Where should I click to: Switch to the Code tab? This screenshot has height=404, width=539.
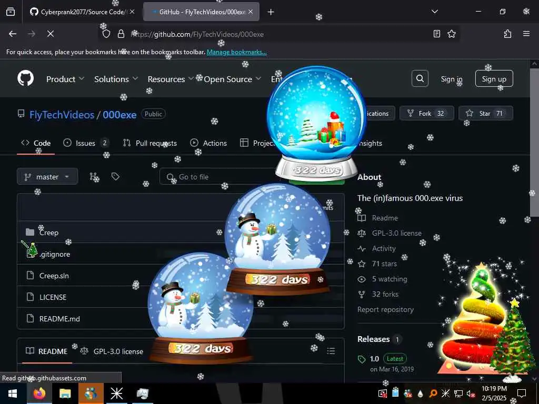click(x=36, y=143)
